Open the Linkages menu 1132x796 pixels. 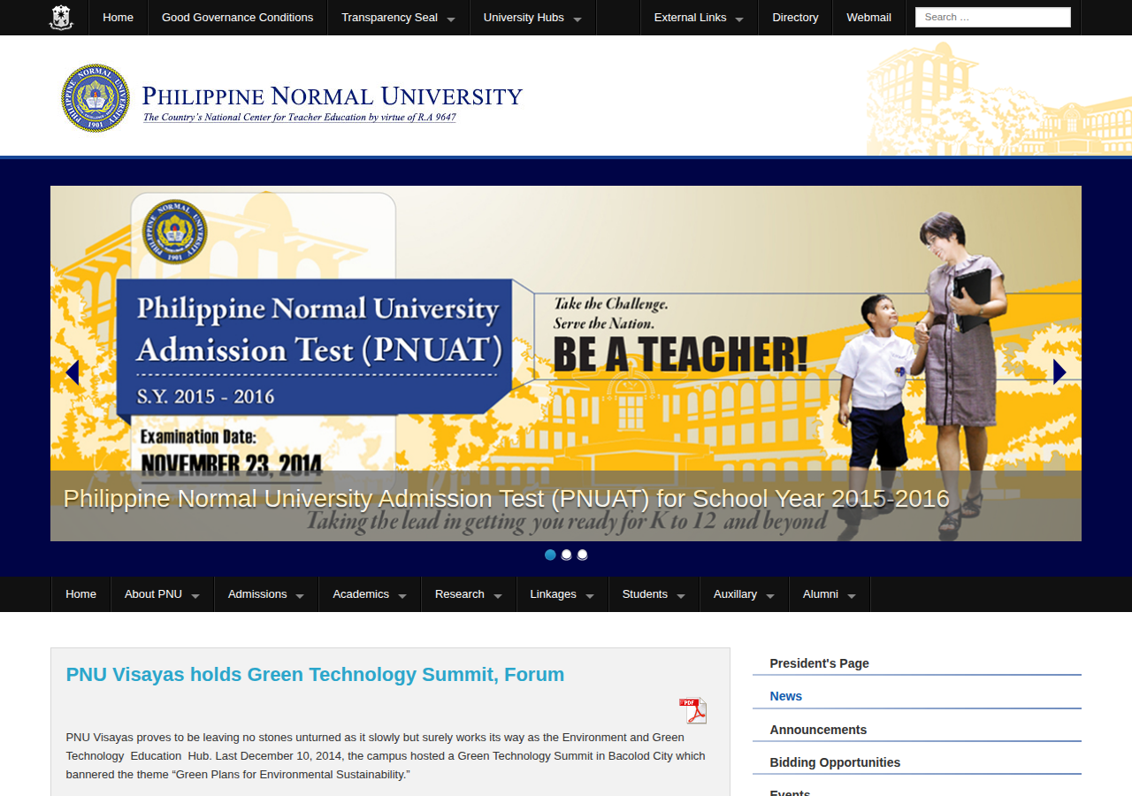tap(562, 594)
